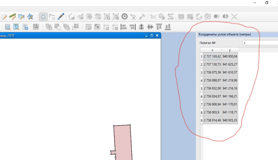This screenshot has height=160, width=278.
Task: Minimize the inner map window
Action: pos(146,35)
